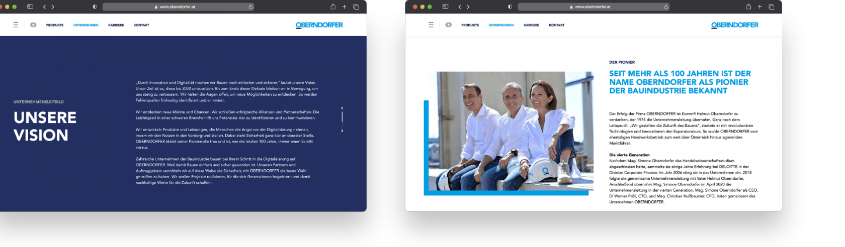The height and width of the screenshot is (247, 845).
Task: Show tab overview in right Safari window
Action: point(772,7)
